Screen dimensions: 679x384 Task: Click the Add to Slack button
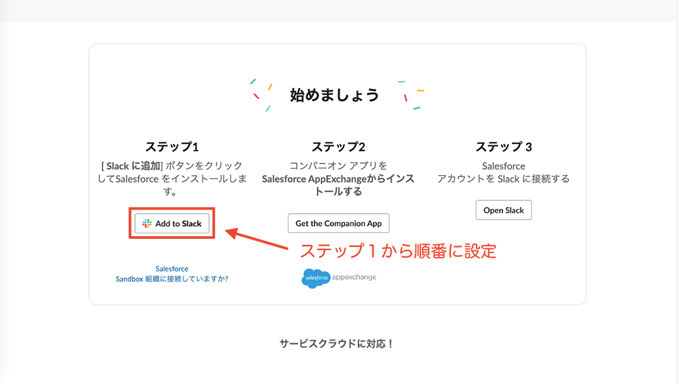pyautogui.click(x=172, y=223)
